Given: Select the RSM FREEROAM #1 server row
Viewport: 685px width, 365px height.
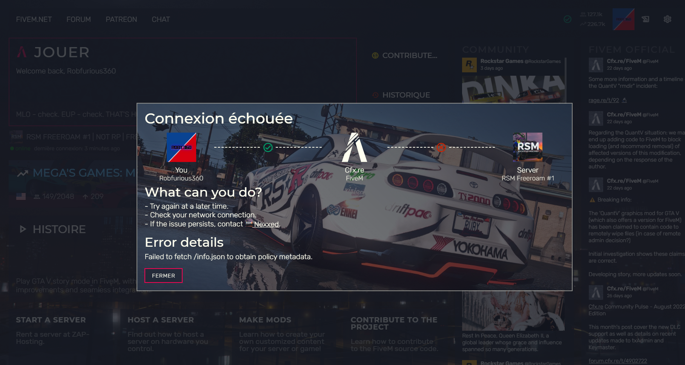Looking at the screenshot, I should point(74,141).
